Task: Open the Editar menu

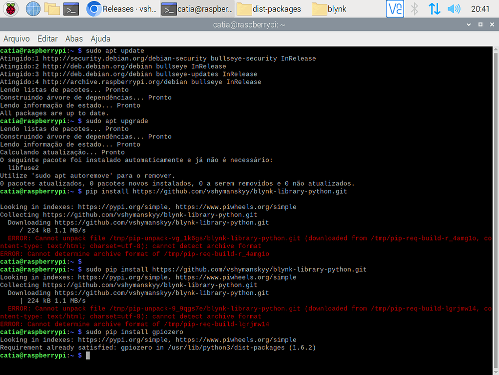Action: (x=47, y=38)
